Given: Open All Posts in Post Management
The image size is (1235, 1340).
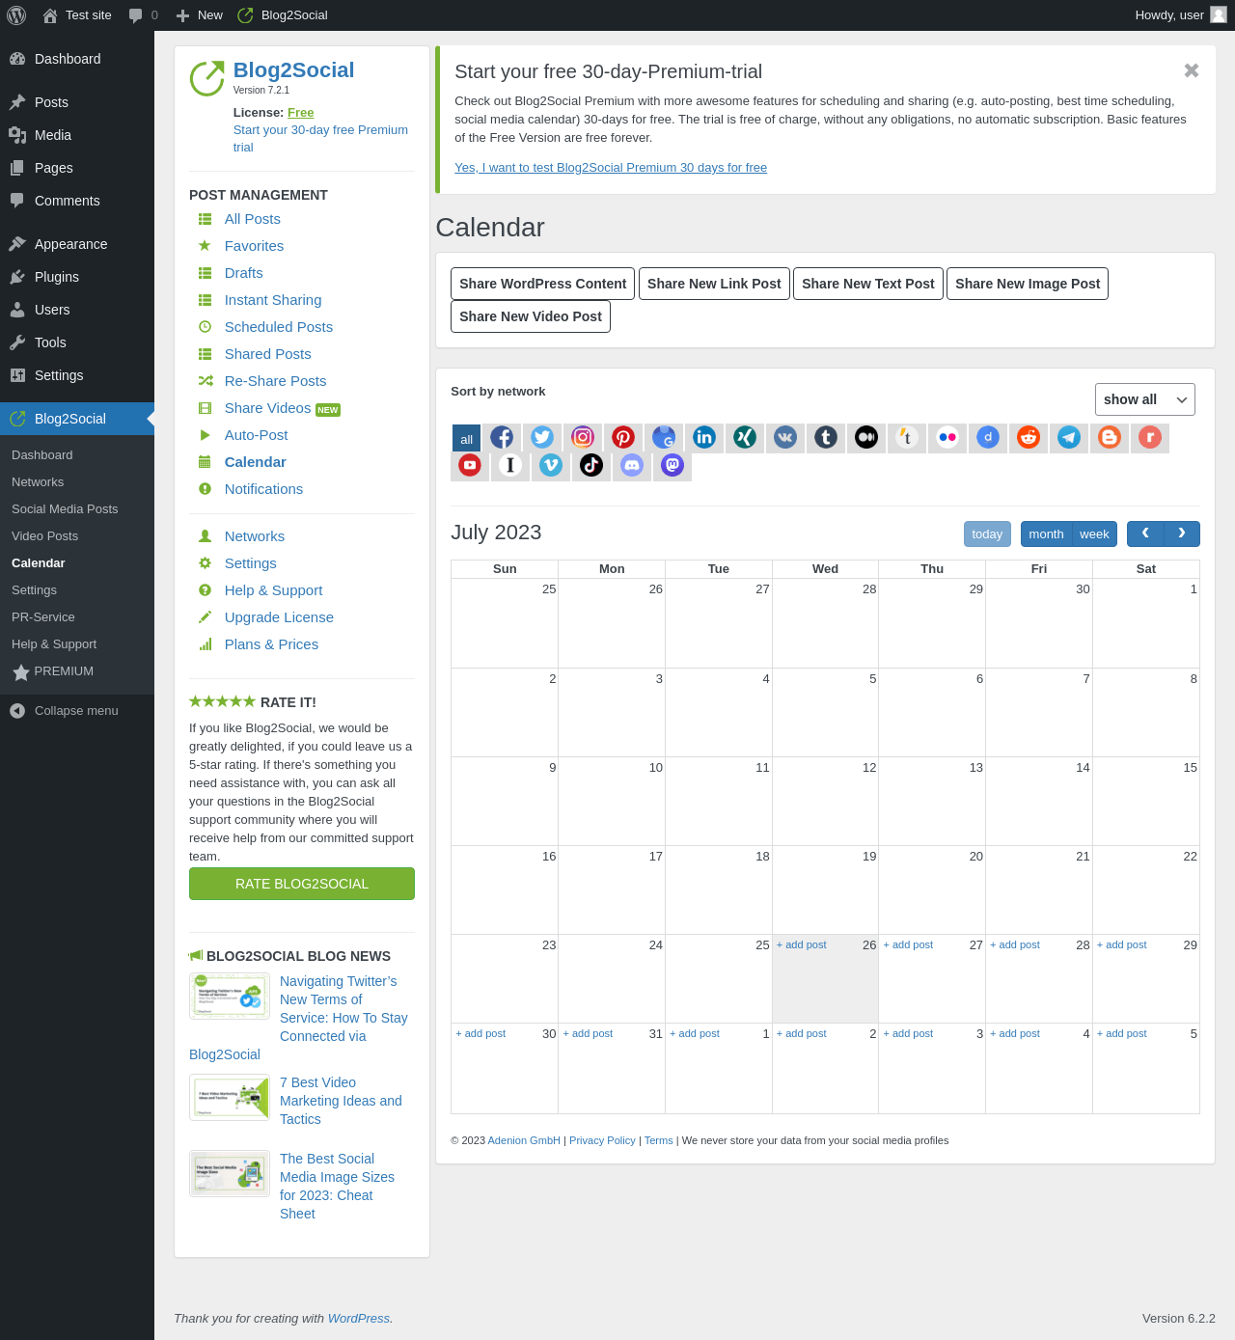Looking at the screenshot, I should [253, 219].
